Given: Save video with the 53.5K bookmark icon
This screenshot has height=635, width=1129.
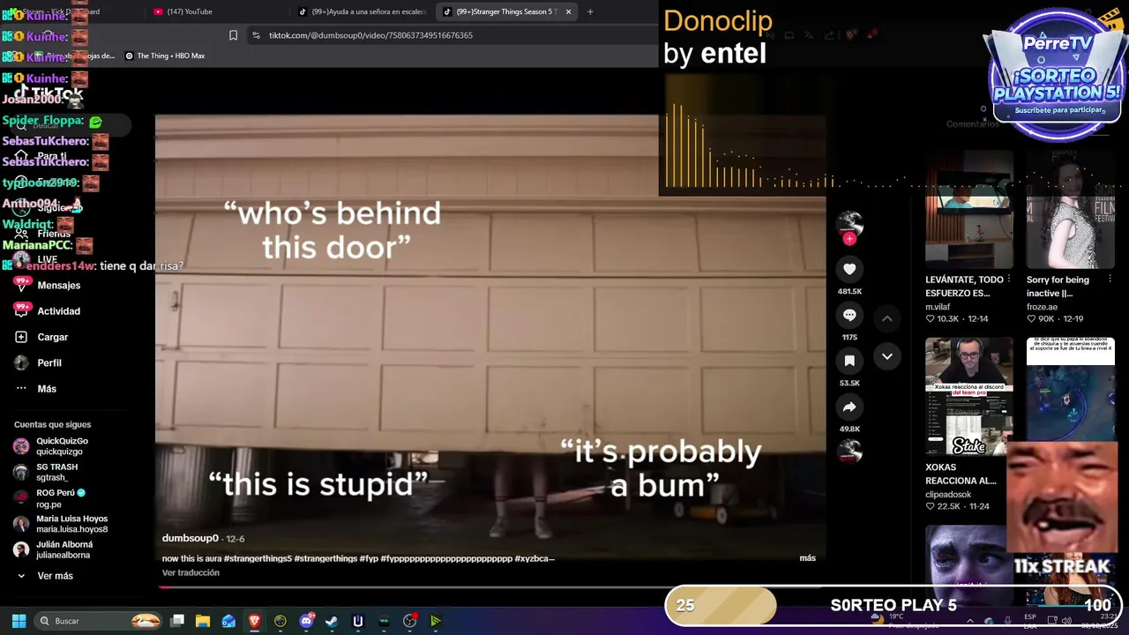Looking at the screenshot, I should [849, 361].
